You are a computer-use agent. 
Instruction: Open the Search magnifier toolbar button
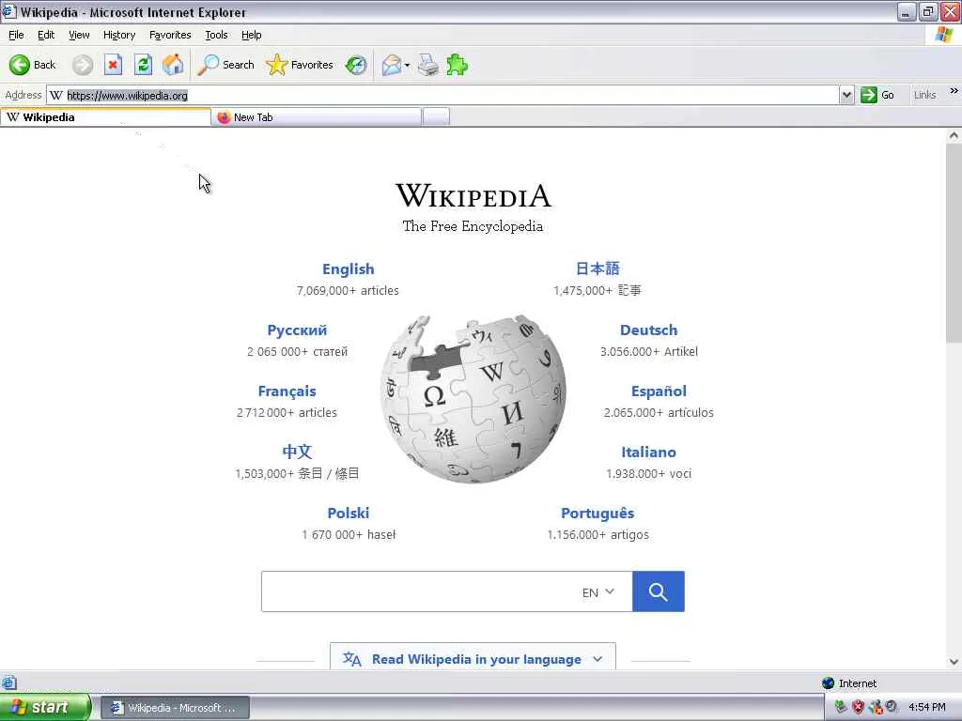225,65
